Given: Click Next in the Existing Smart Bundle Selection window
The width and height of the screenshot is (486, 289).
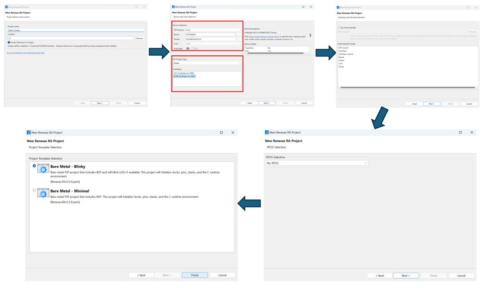Looking at the screenshot, I should click(432, 104).
